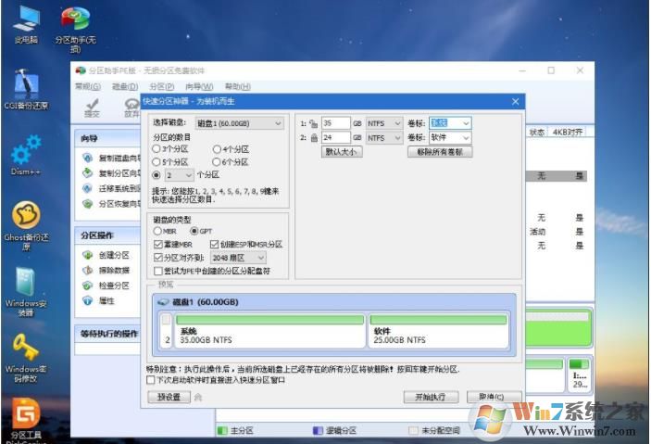Click the lock icon of partition 1

(314, 123)
